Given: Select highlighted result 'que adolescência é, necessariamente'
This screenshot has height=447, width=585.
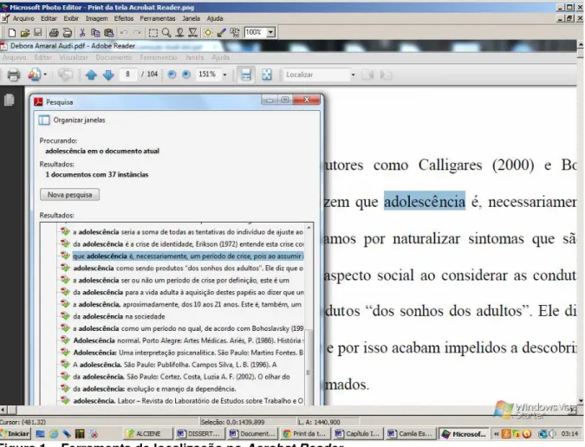Looking at the screenshot, I should click(x=188, y=256).
